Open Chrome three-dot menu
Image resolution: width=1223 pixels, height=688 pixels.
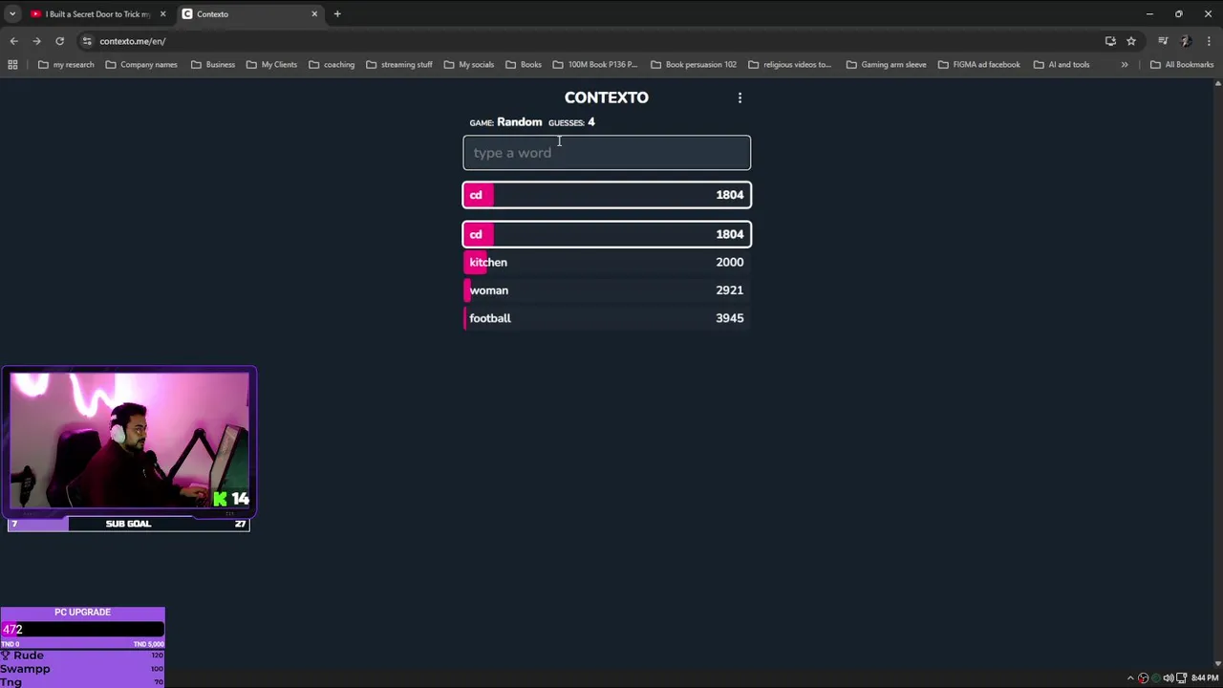pyautogui.click(x=1209, y=41)
